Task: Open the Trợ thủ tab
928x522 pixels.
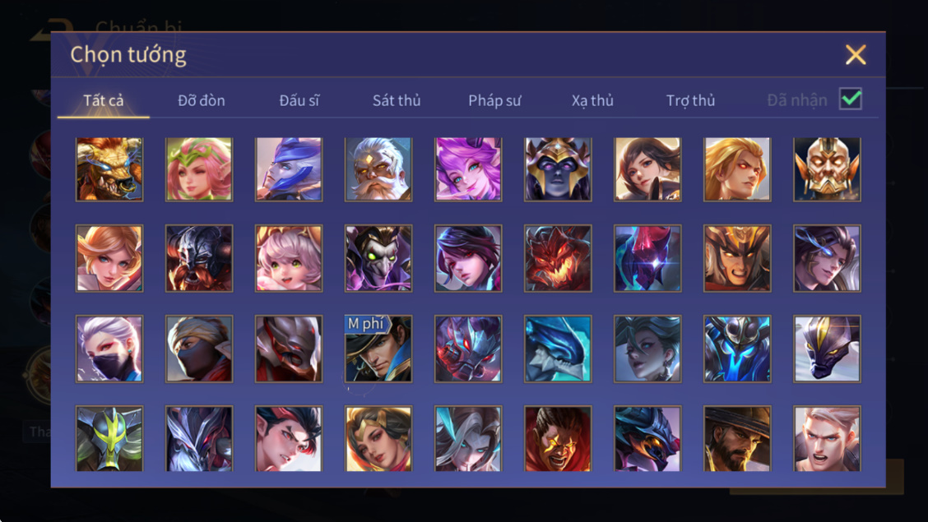Action: pyautogui.click(x=690, y=100)
